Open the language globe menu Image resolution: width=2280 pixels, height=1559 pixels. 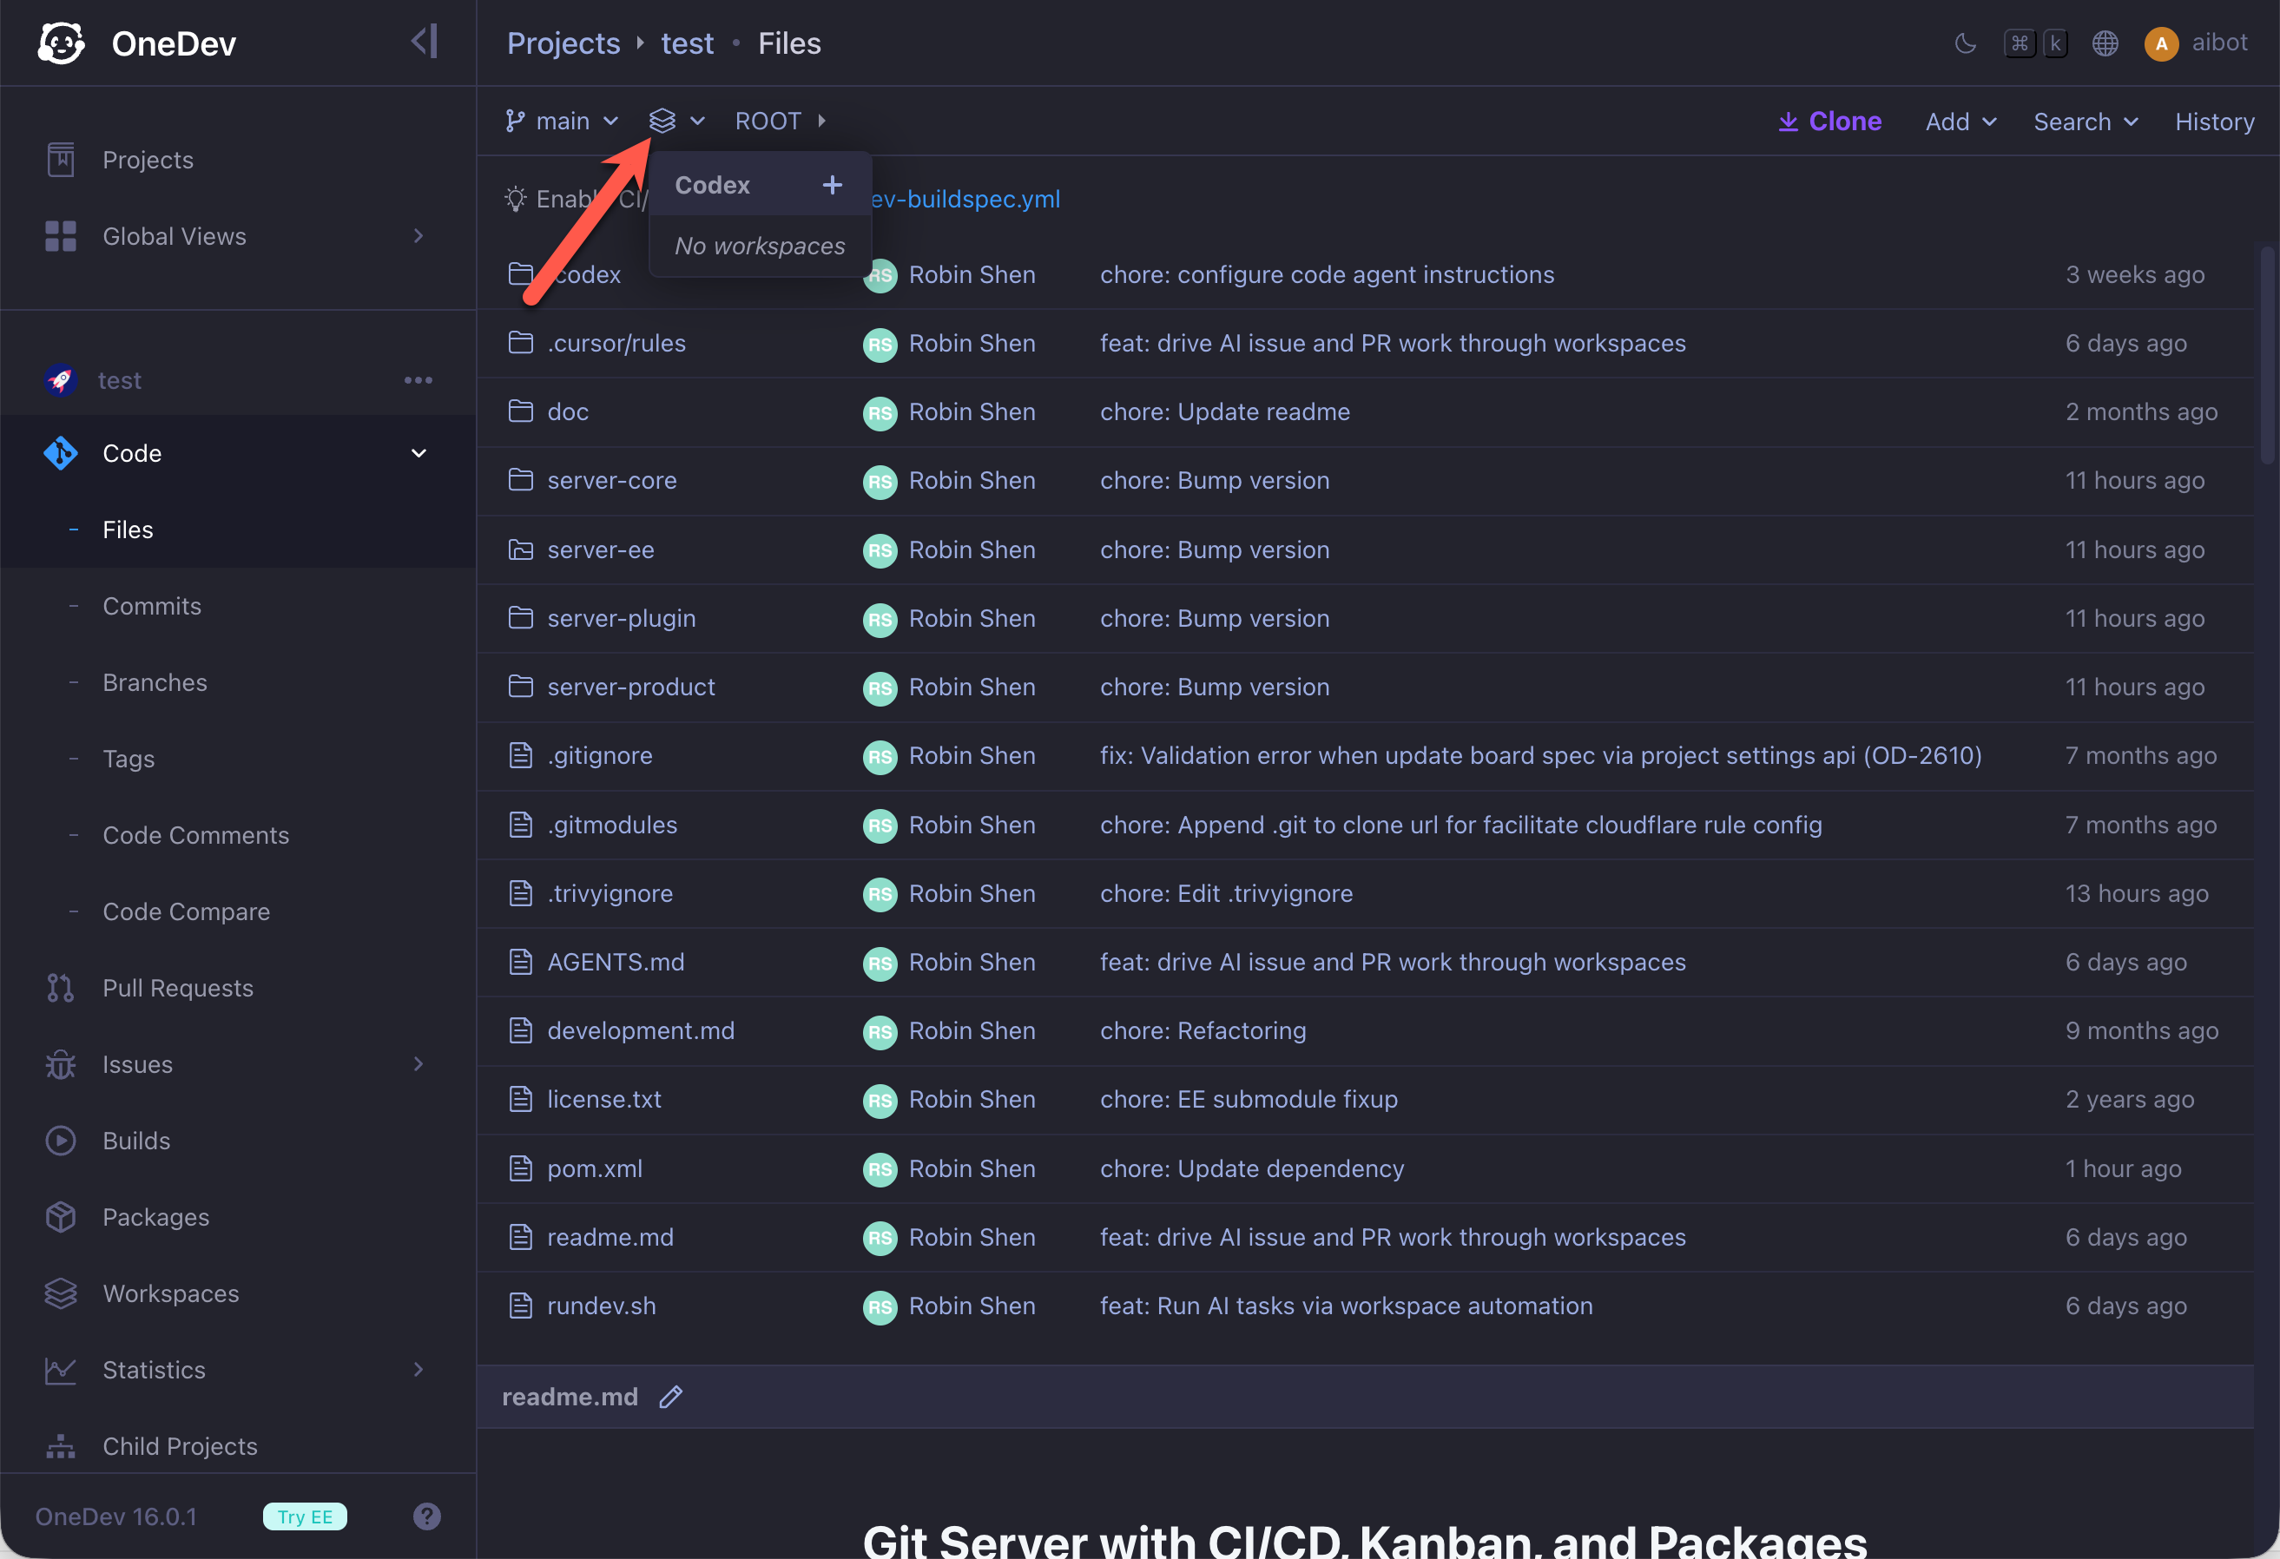coord(2105,43)
